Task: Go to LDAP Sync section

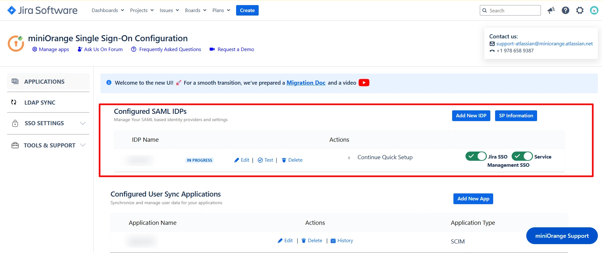Action: point(40,102)
